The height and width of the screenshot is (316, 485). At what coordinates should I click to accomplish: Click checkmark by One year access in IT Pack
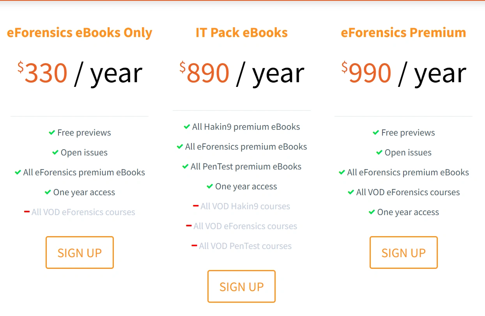click(x=210, y=186)
